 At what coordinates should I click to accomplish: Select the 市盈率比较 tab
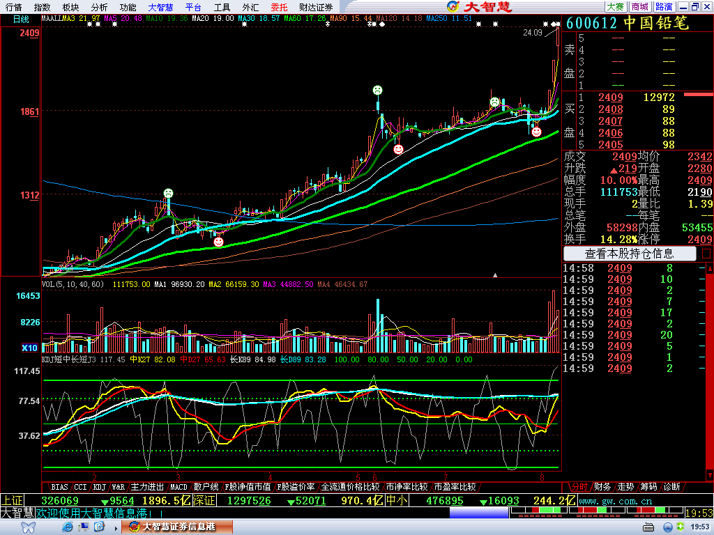(x=455, y=487)
